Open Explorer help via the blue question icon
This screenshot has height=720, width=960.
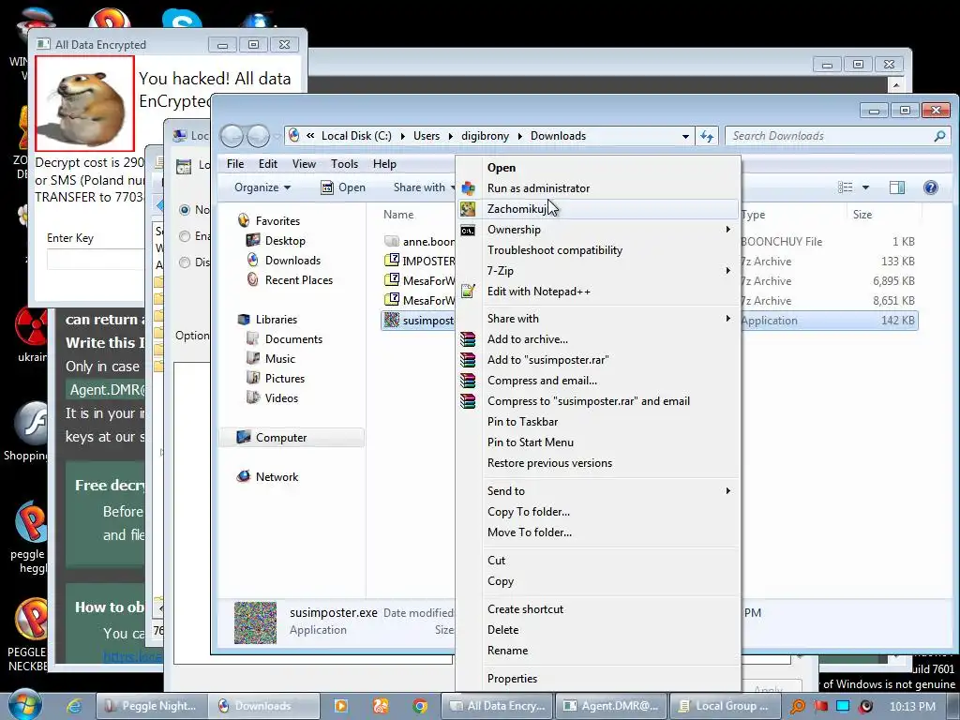pyautogui.click(x=931, y=187)
